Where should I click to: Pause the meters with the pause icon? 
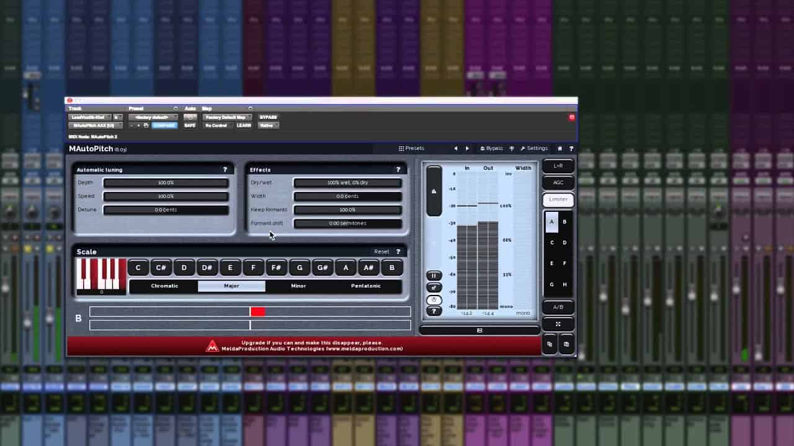[434, 276]
